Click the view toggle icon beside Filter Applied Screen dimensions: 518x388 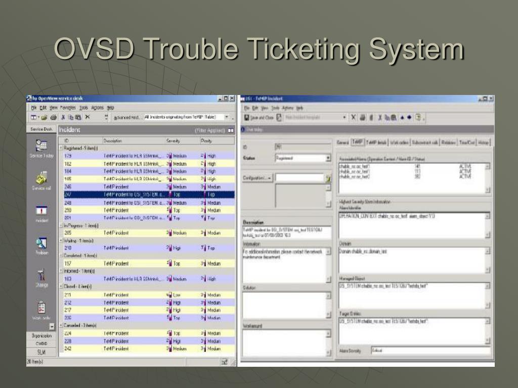coord(231,130)
